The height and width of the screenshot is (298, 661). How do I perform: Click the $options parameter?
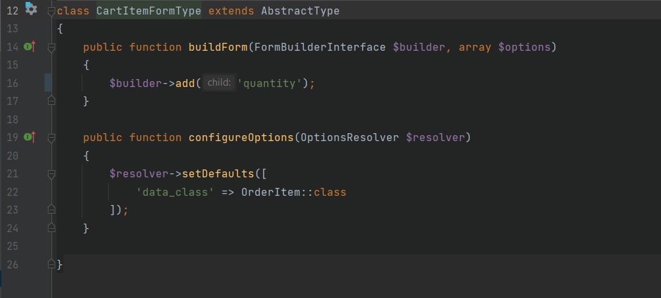point(525,47)
